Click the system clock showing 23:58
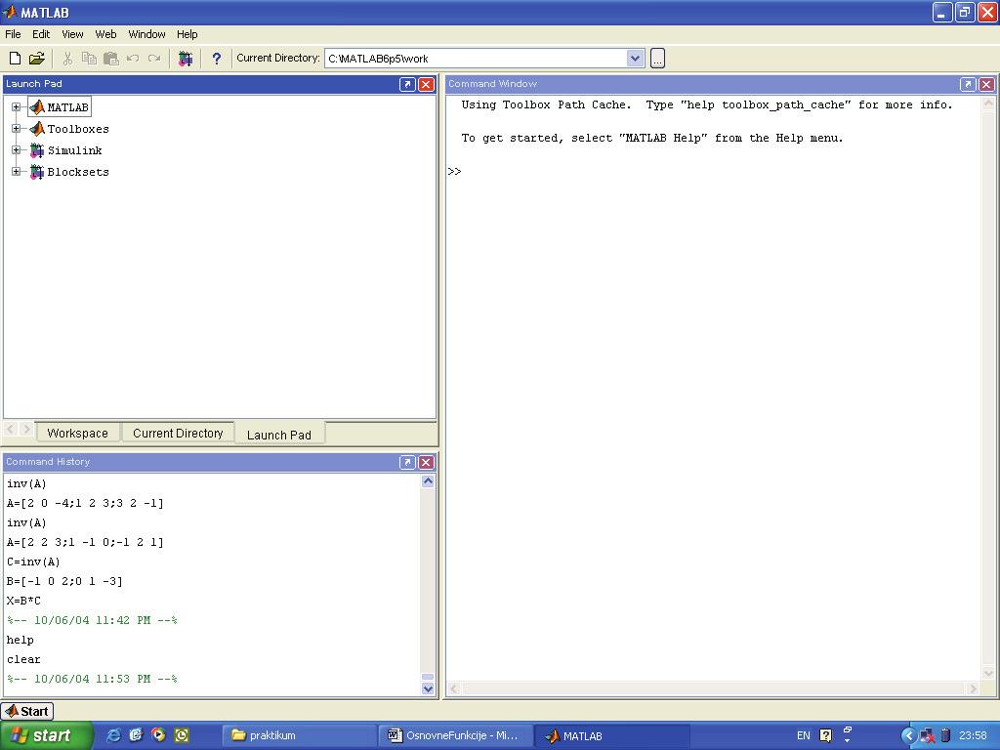The width and height of the screenshot is (1000, 750). (973, 736)
